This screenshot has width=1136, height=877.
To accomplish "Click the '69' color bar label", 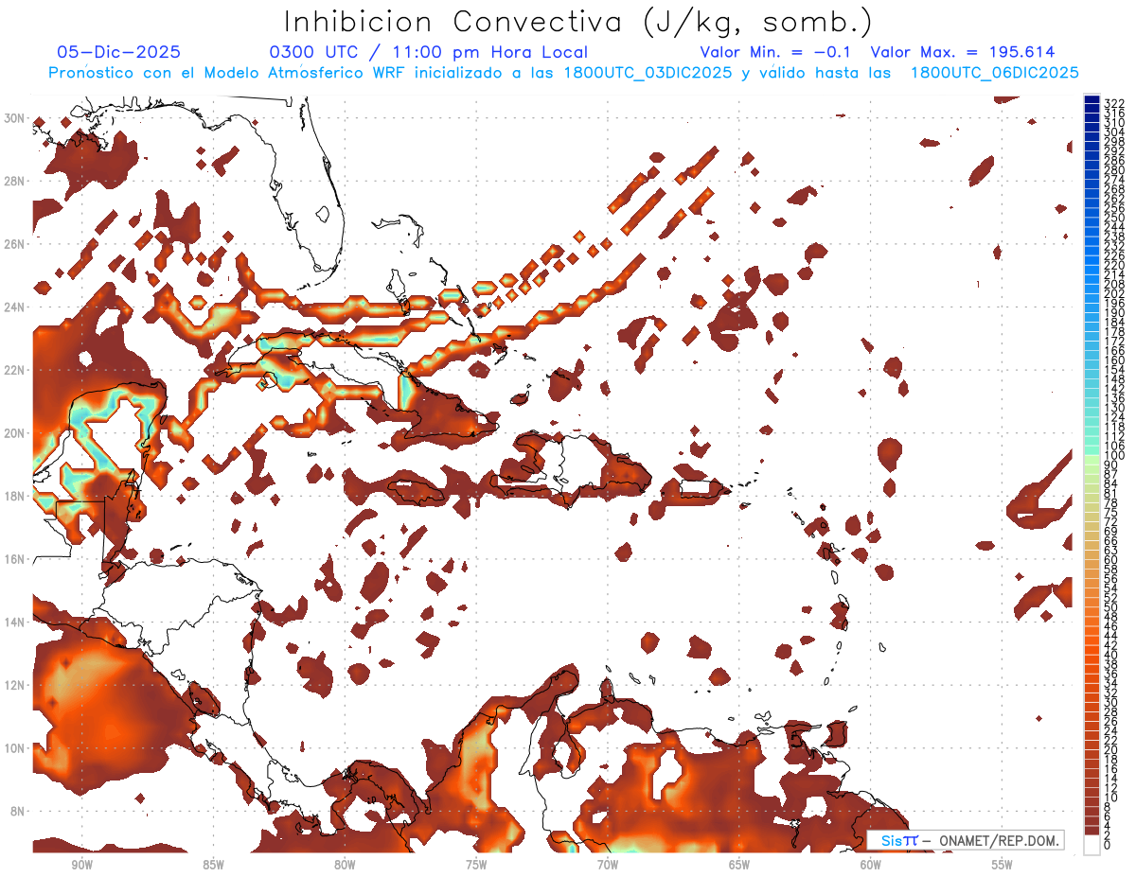I will tap(1111, 532).
